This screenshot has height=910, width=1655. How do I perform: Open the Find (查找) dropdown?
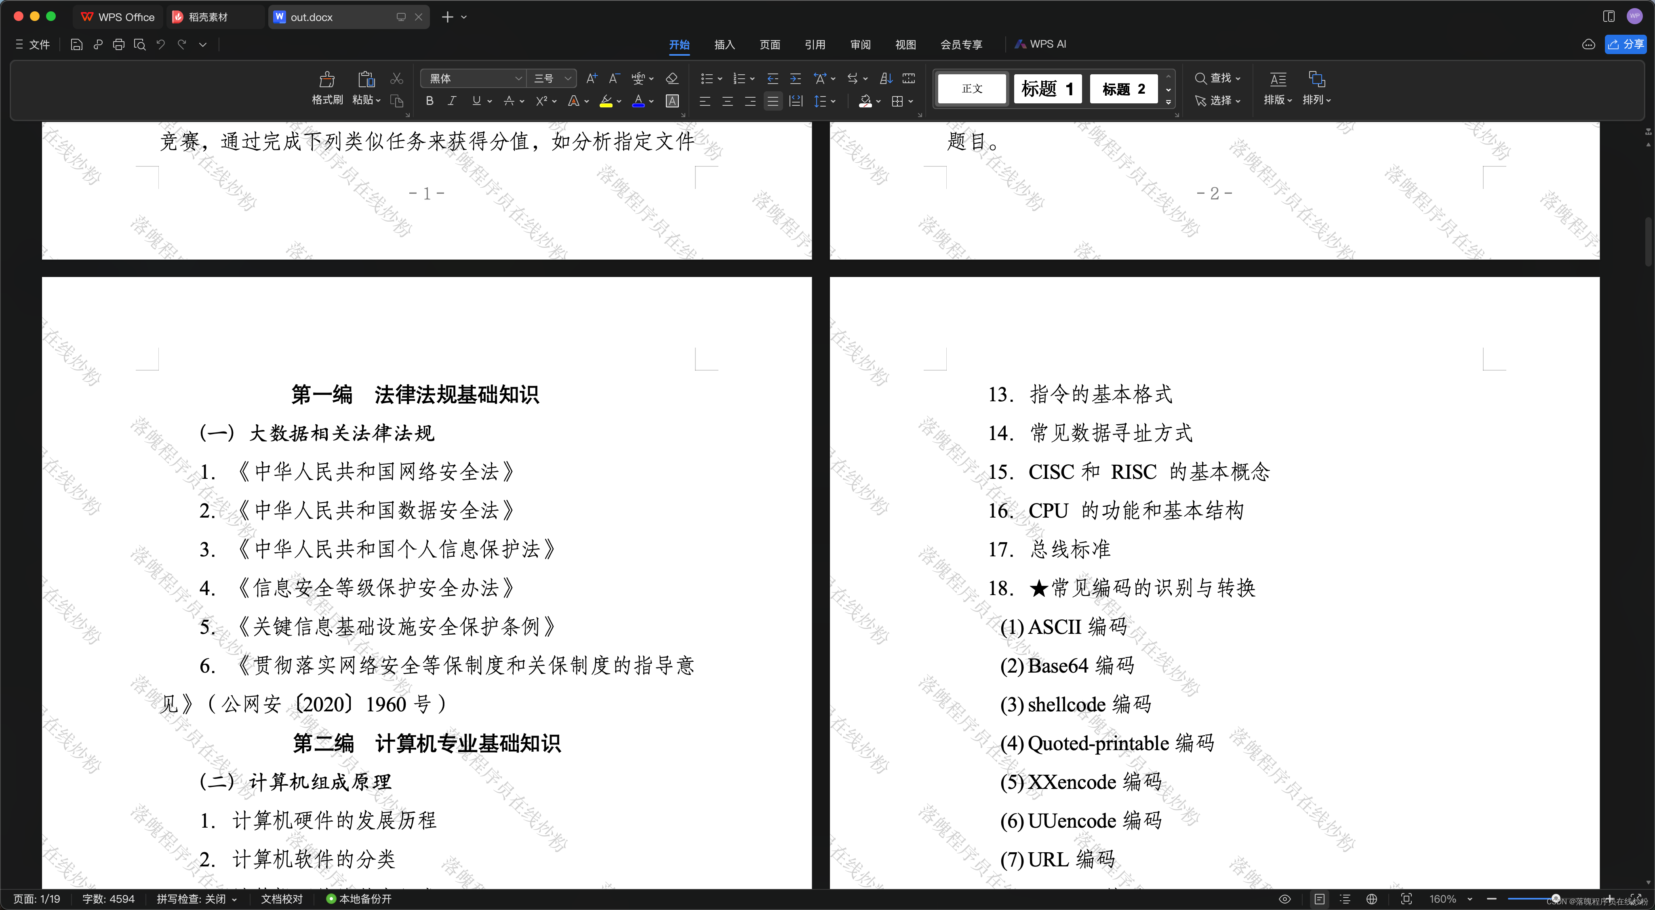point(1217,78)
